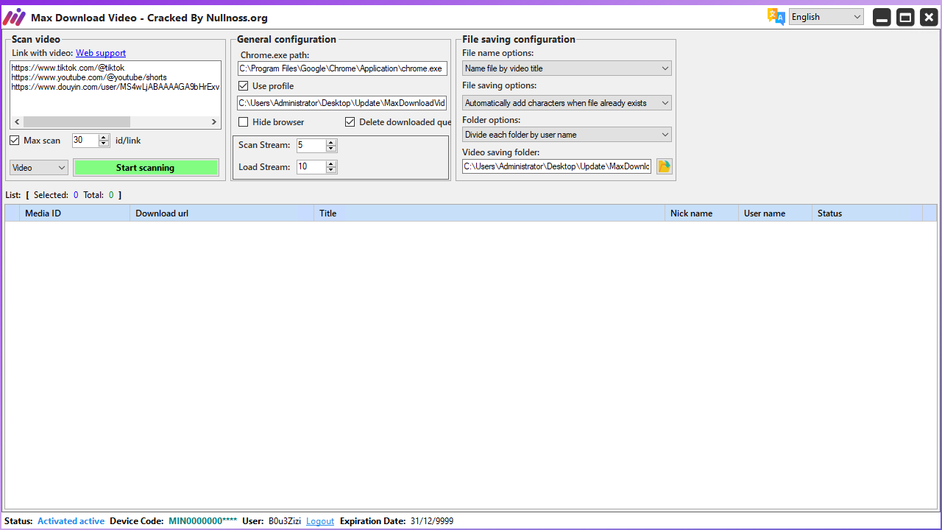Click the language translate icon

pyautogui.click(x=776, y=17)
